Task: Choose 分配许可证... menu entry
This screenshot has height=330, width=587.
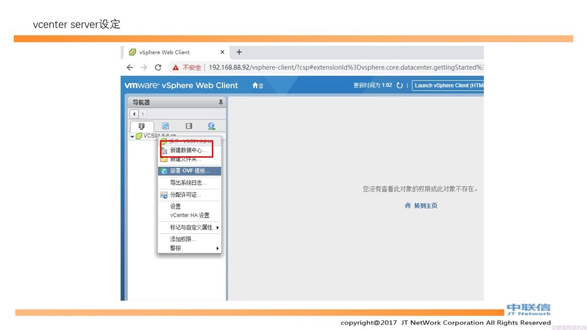Action: coord(189,195)
